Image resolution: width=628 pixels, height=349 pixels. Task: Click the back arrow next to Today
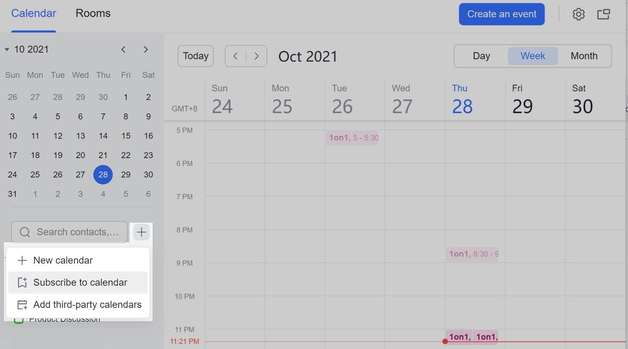[235, 56]
